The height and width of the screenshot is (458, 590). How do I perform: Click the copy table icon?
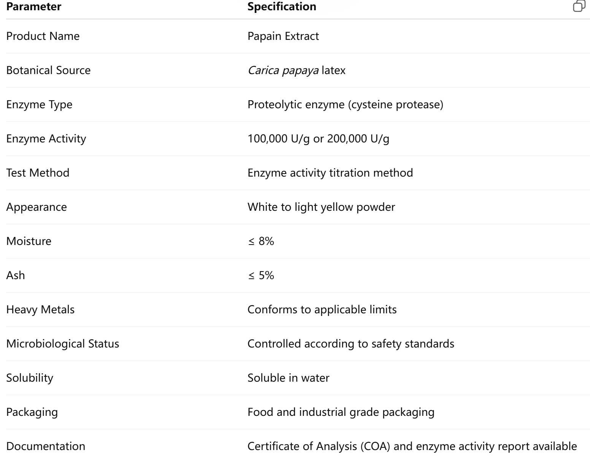[579, 6]
